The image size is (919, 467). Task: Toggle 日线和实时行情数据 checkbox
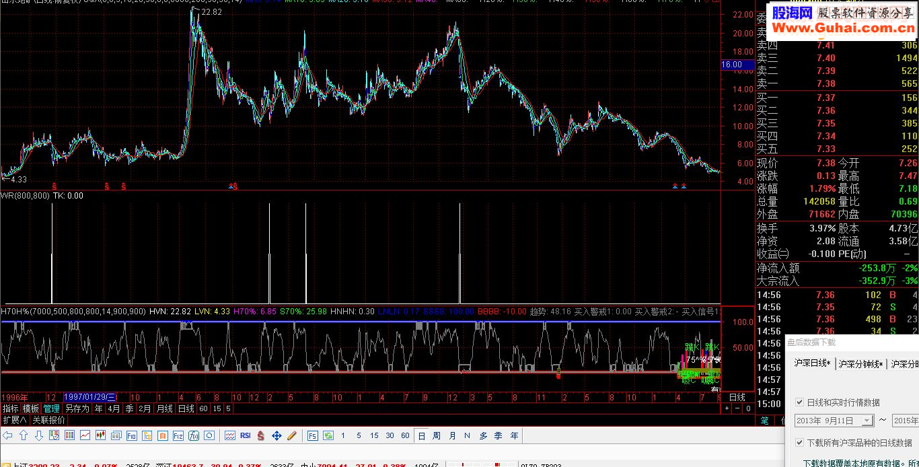799,402
